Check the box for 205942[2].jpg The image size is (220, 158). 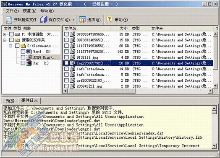click(66, 86)
